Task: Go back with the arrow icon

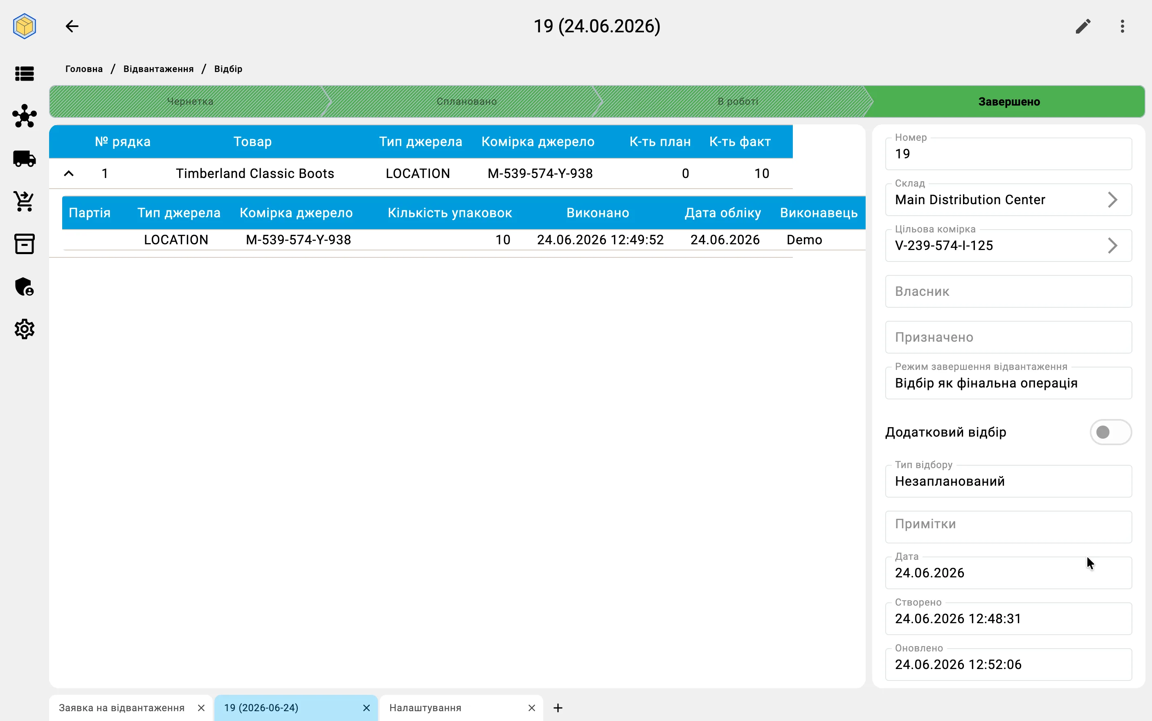Action: pos(72,26)
